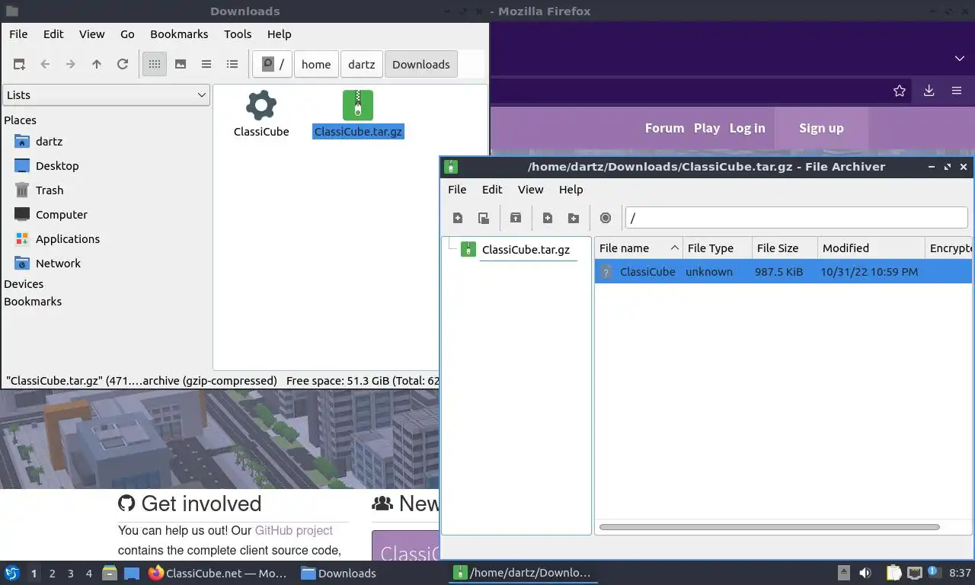The width and height of the screenshot is (975, 585).
Task: Open Help menu in Downloads file manager
Action: 279,34
